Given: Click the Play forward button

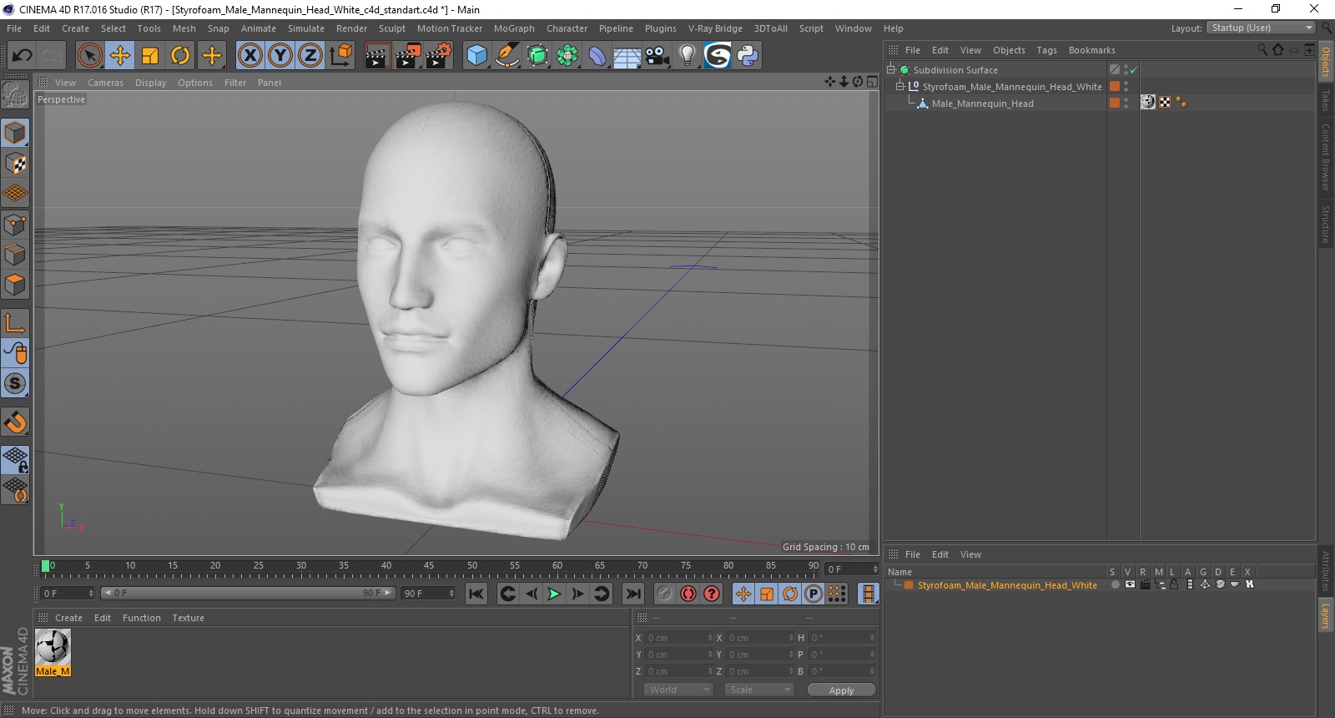Looking at the screenshot, I should pyautogui.click(x=554, y=594).
